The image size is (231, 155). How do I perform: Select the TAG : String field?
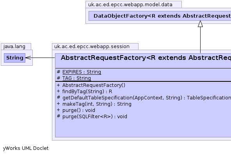click(x=76, y=78)
